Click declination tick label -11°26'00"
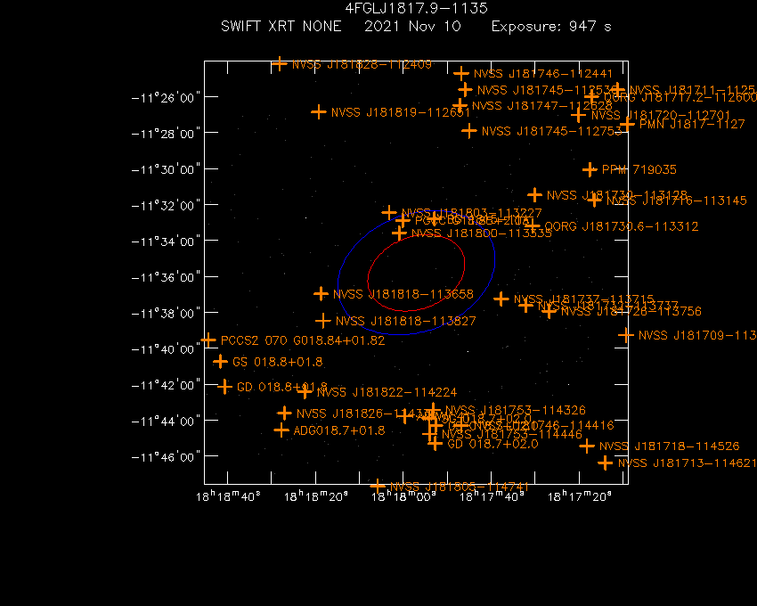757x606 pixels. [166, 98]
